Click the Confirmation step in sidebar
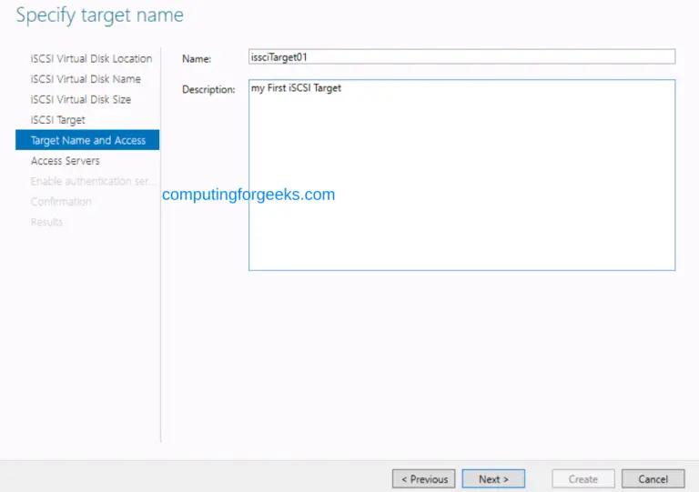 (61, 202)
